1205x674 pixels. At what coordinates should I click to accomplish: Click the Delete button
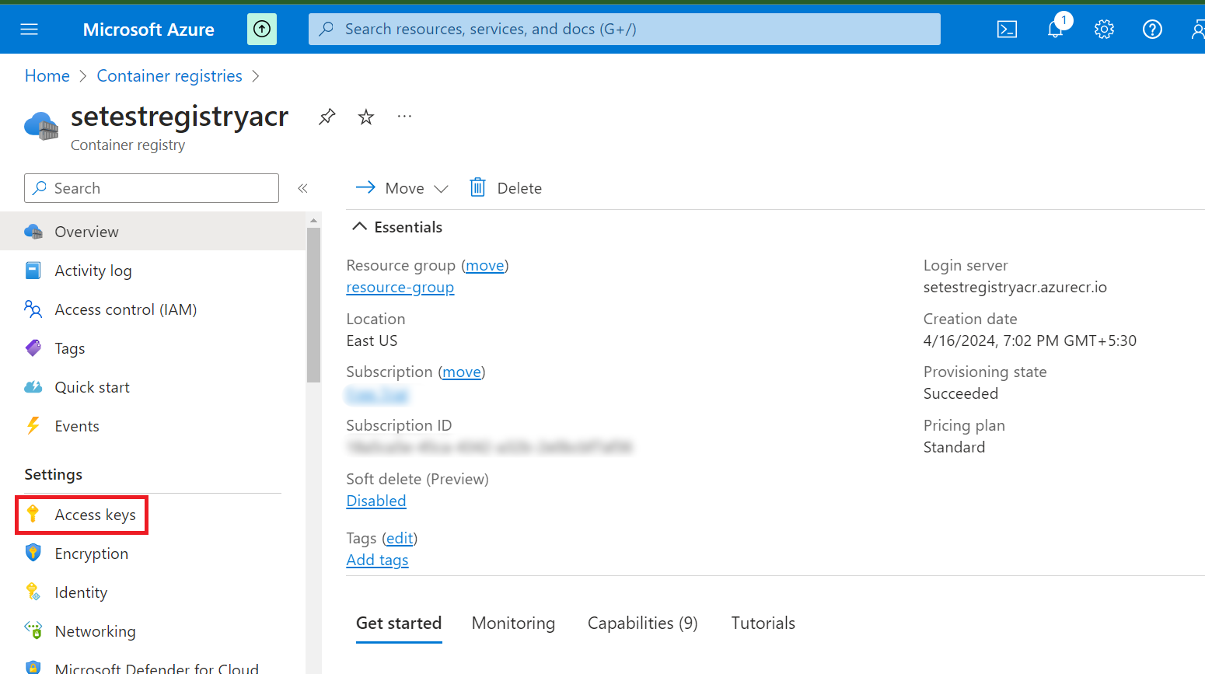(505, 188)
